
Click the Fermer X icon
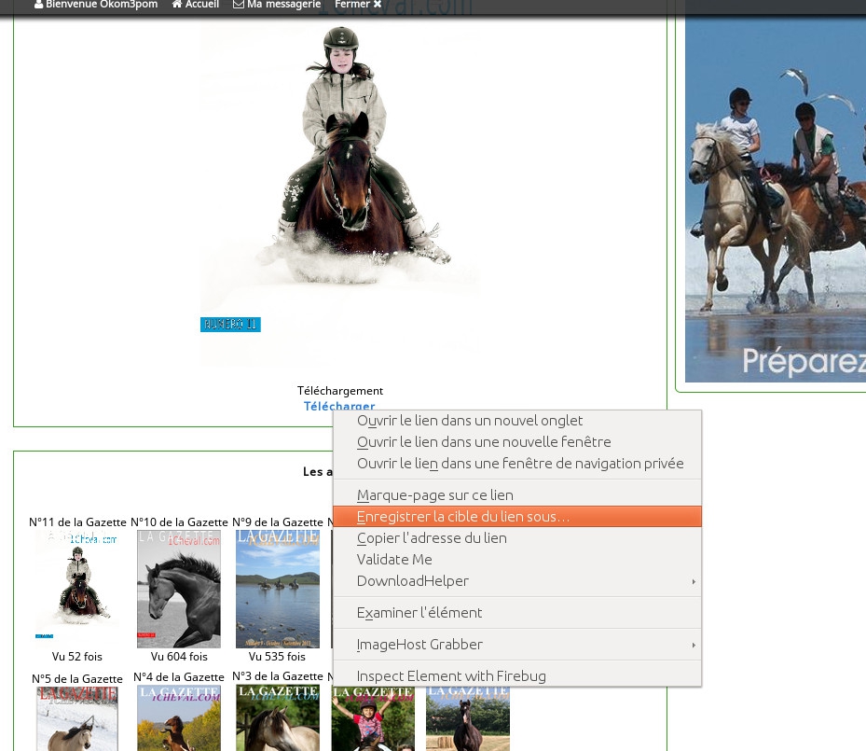(377, 5)
